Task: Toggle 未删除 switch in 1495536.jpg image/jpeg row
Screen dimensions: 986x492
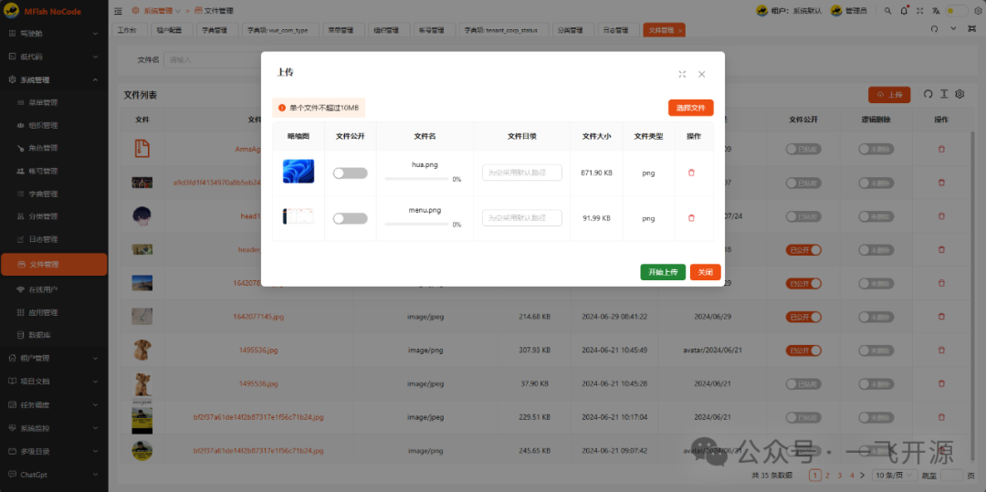Action: (x=876, y=384)
